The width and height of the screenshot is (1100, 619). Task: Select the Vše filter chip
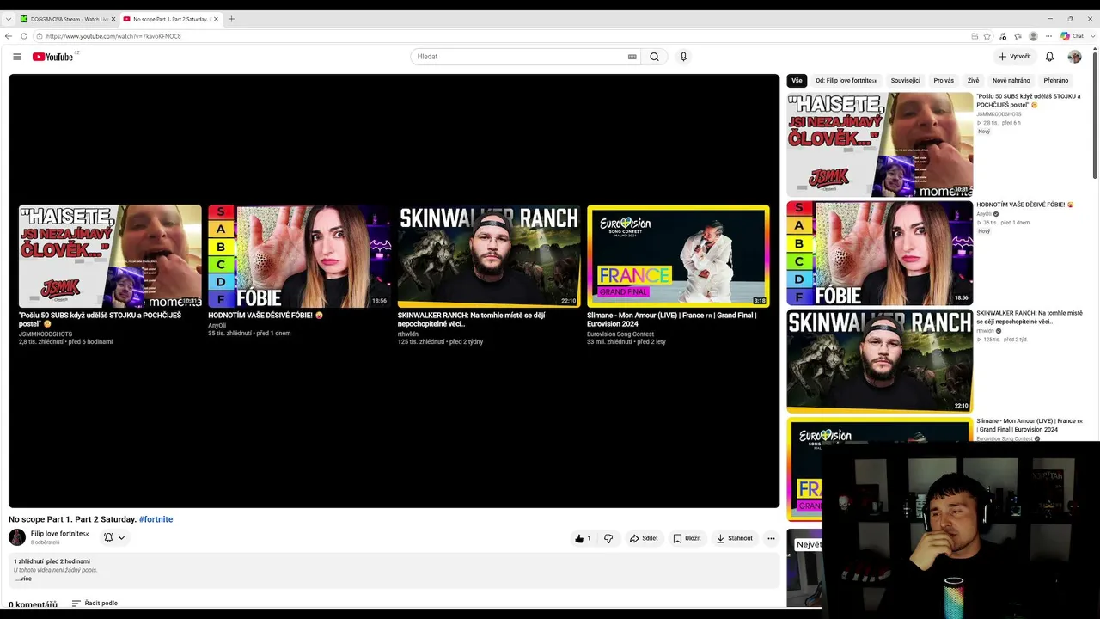coord(797,81)
